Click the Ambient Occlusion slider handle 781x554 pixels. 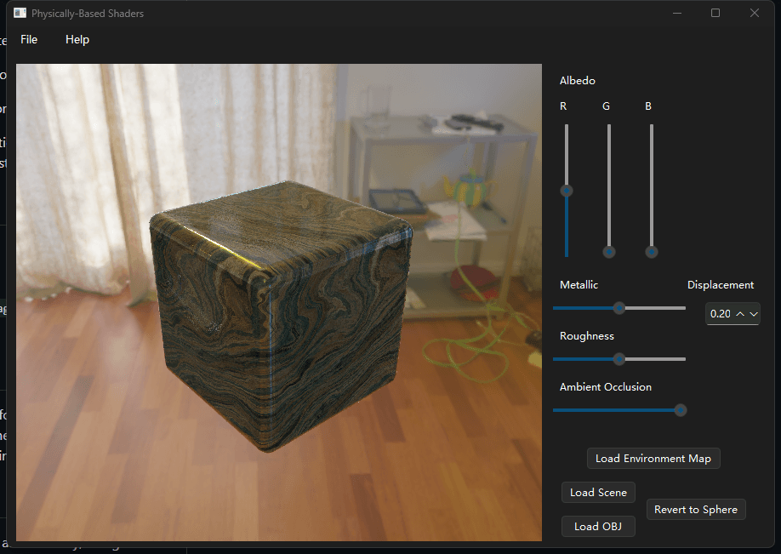pyautogui.click(x=681, y=410)
